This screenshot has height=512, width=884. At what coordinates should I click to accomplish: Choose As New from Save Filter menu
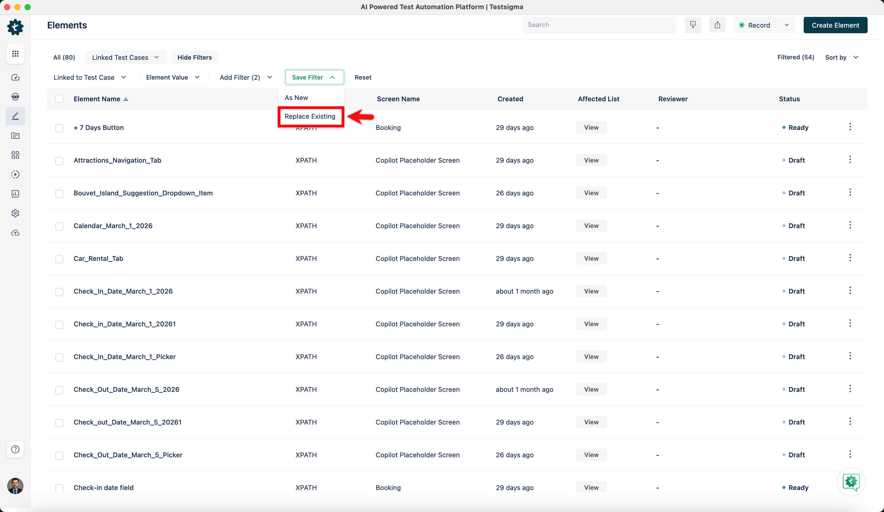pyautogui.click(x=296, y=98)
